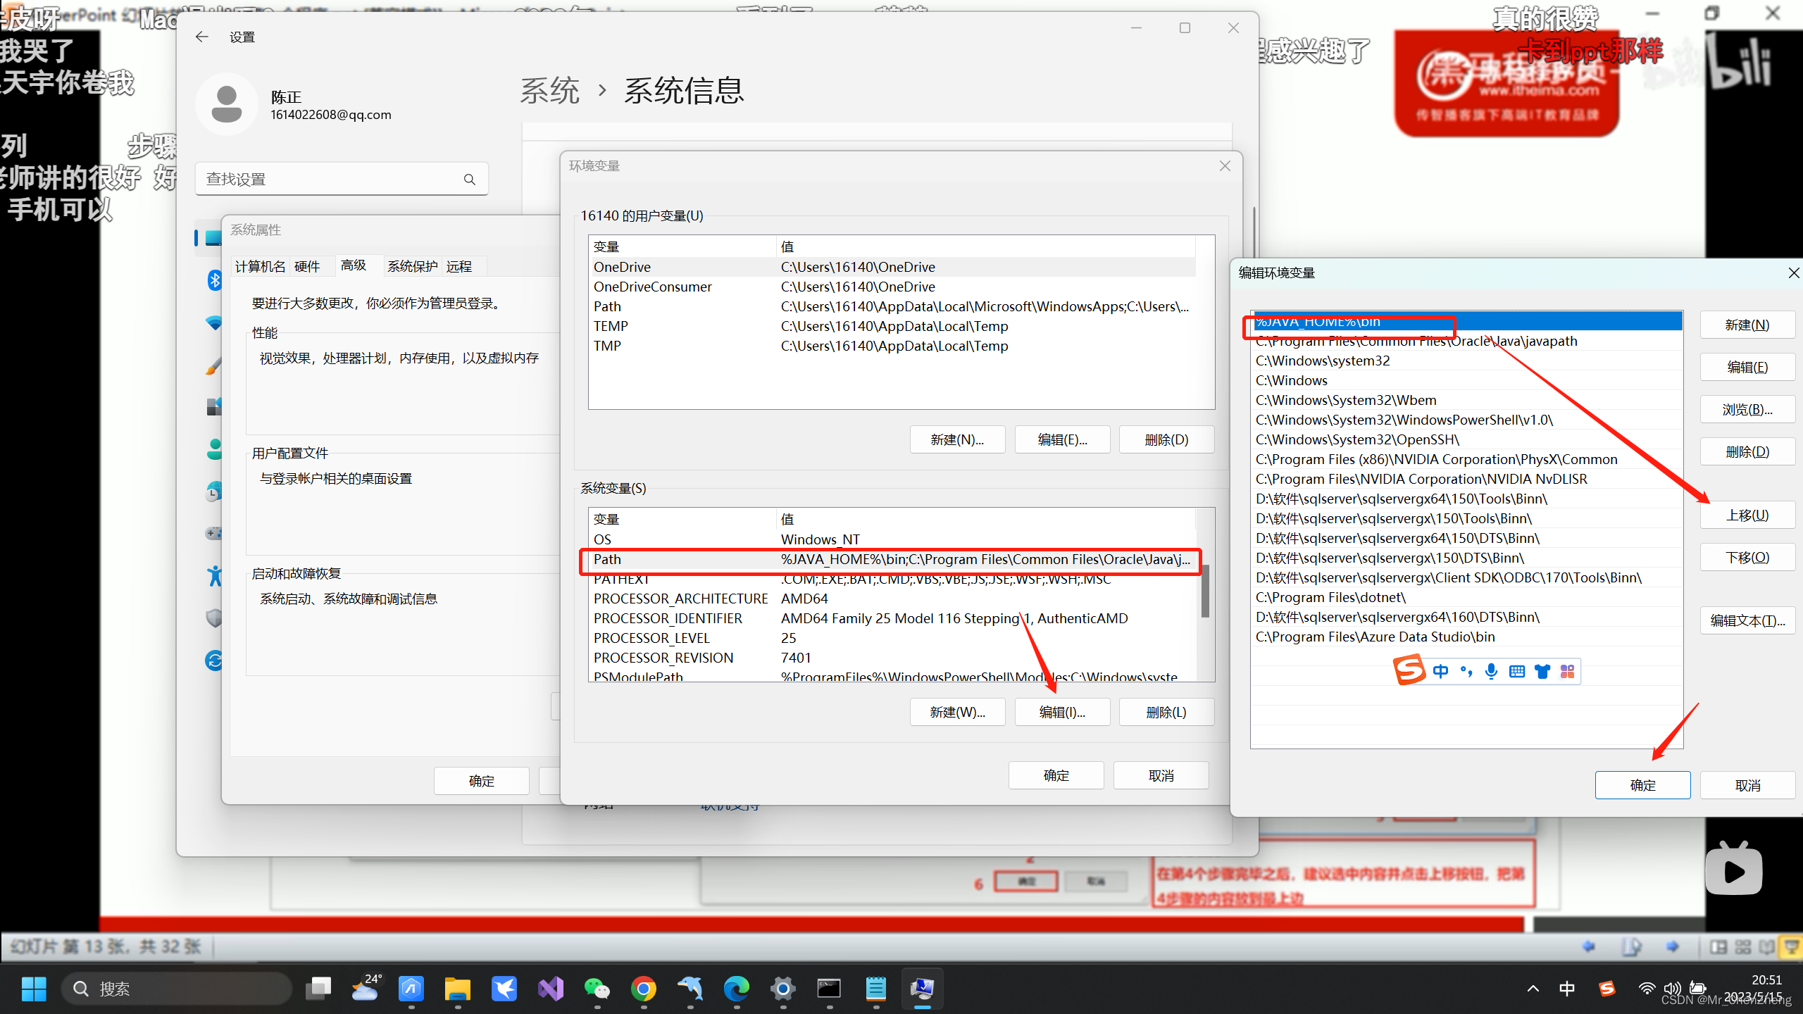This screenshot has width=1803, height=1014.
Task: Click the 浏览(B)... button
Action: click(x=1747, y=410)
